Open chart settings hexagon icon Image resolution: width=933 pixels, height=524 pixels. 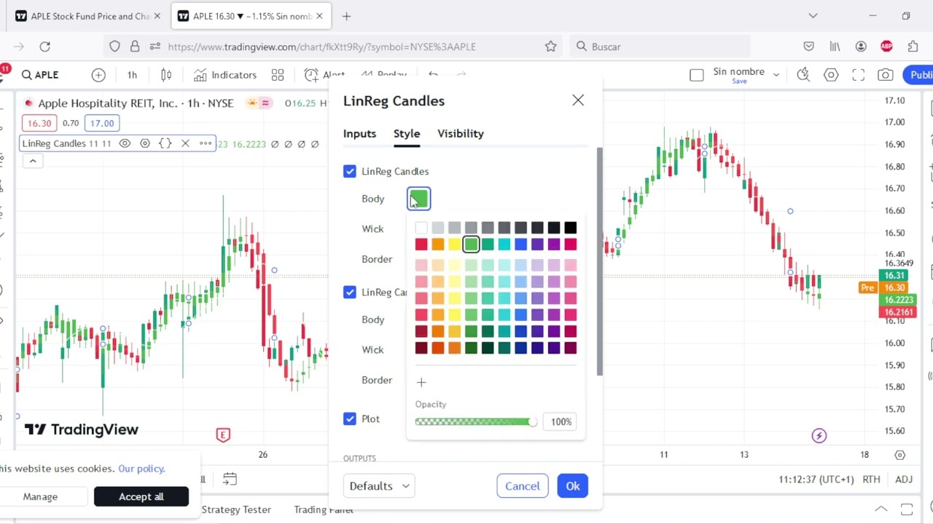tap(831, 75)
